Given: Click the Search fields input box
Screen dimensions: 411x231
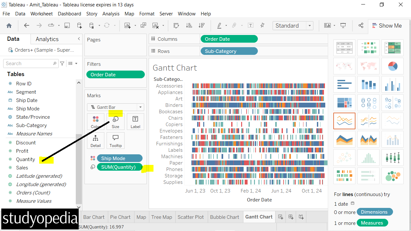Looking at the screenshot, I should coord(31,64).
